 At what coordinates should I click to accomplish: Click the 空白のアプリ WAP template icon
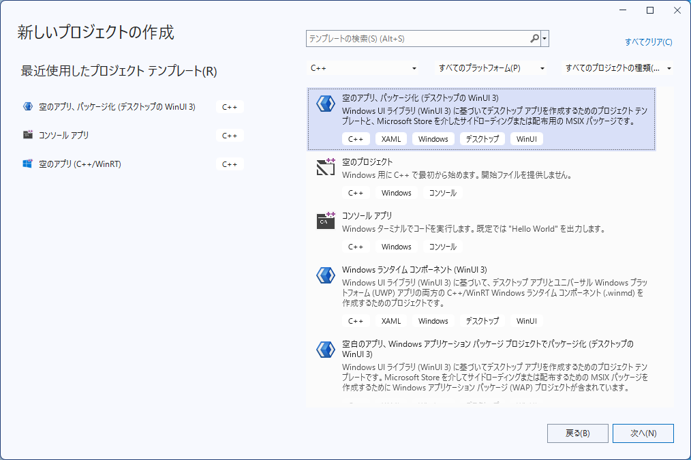coord(326,350)
